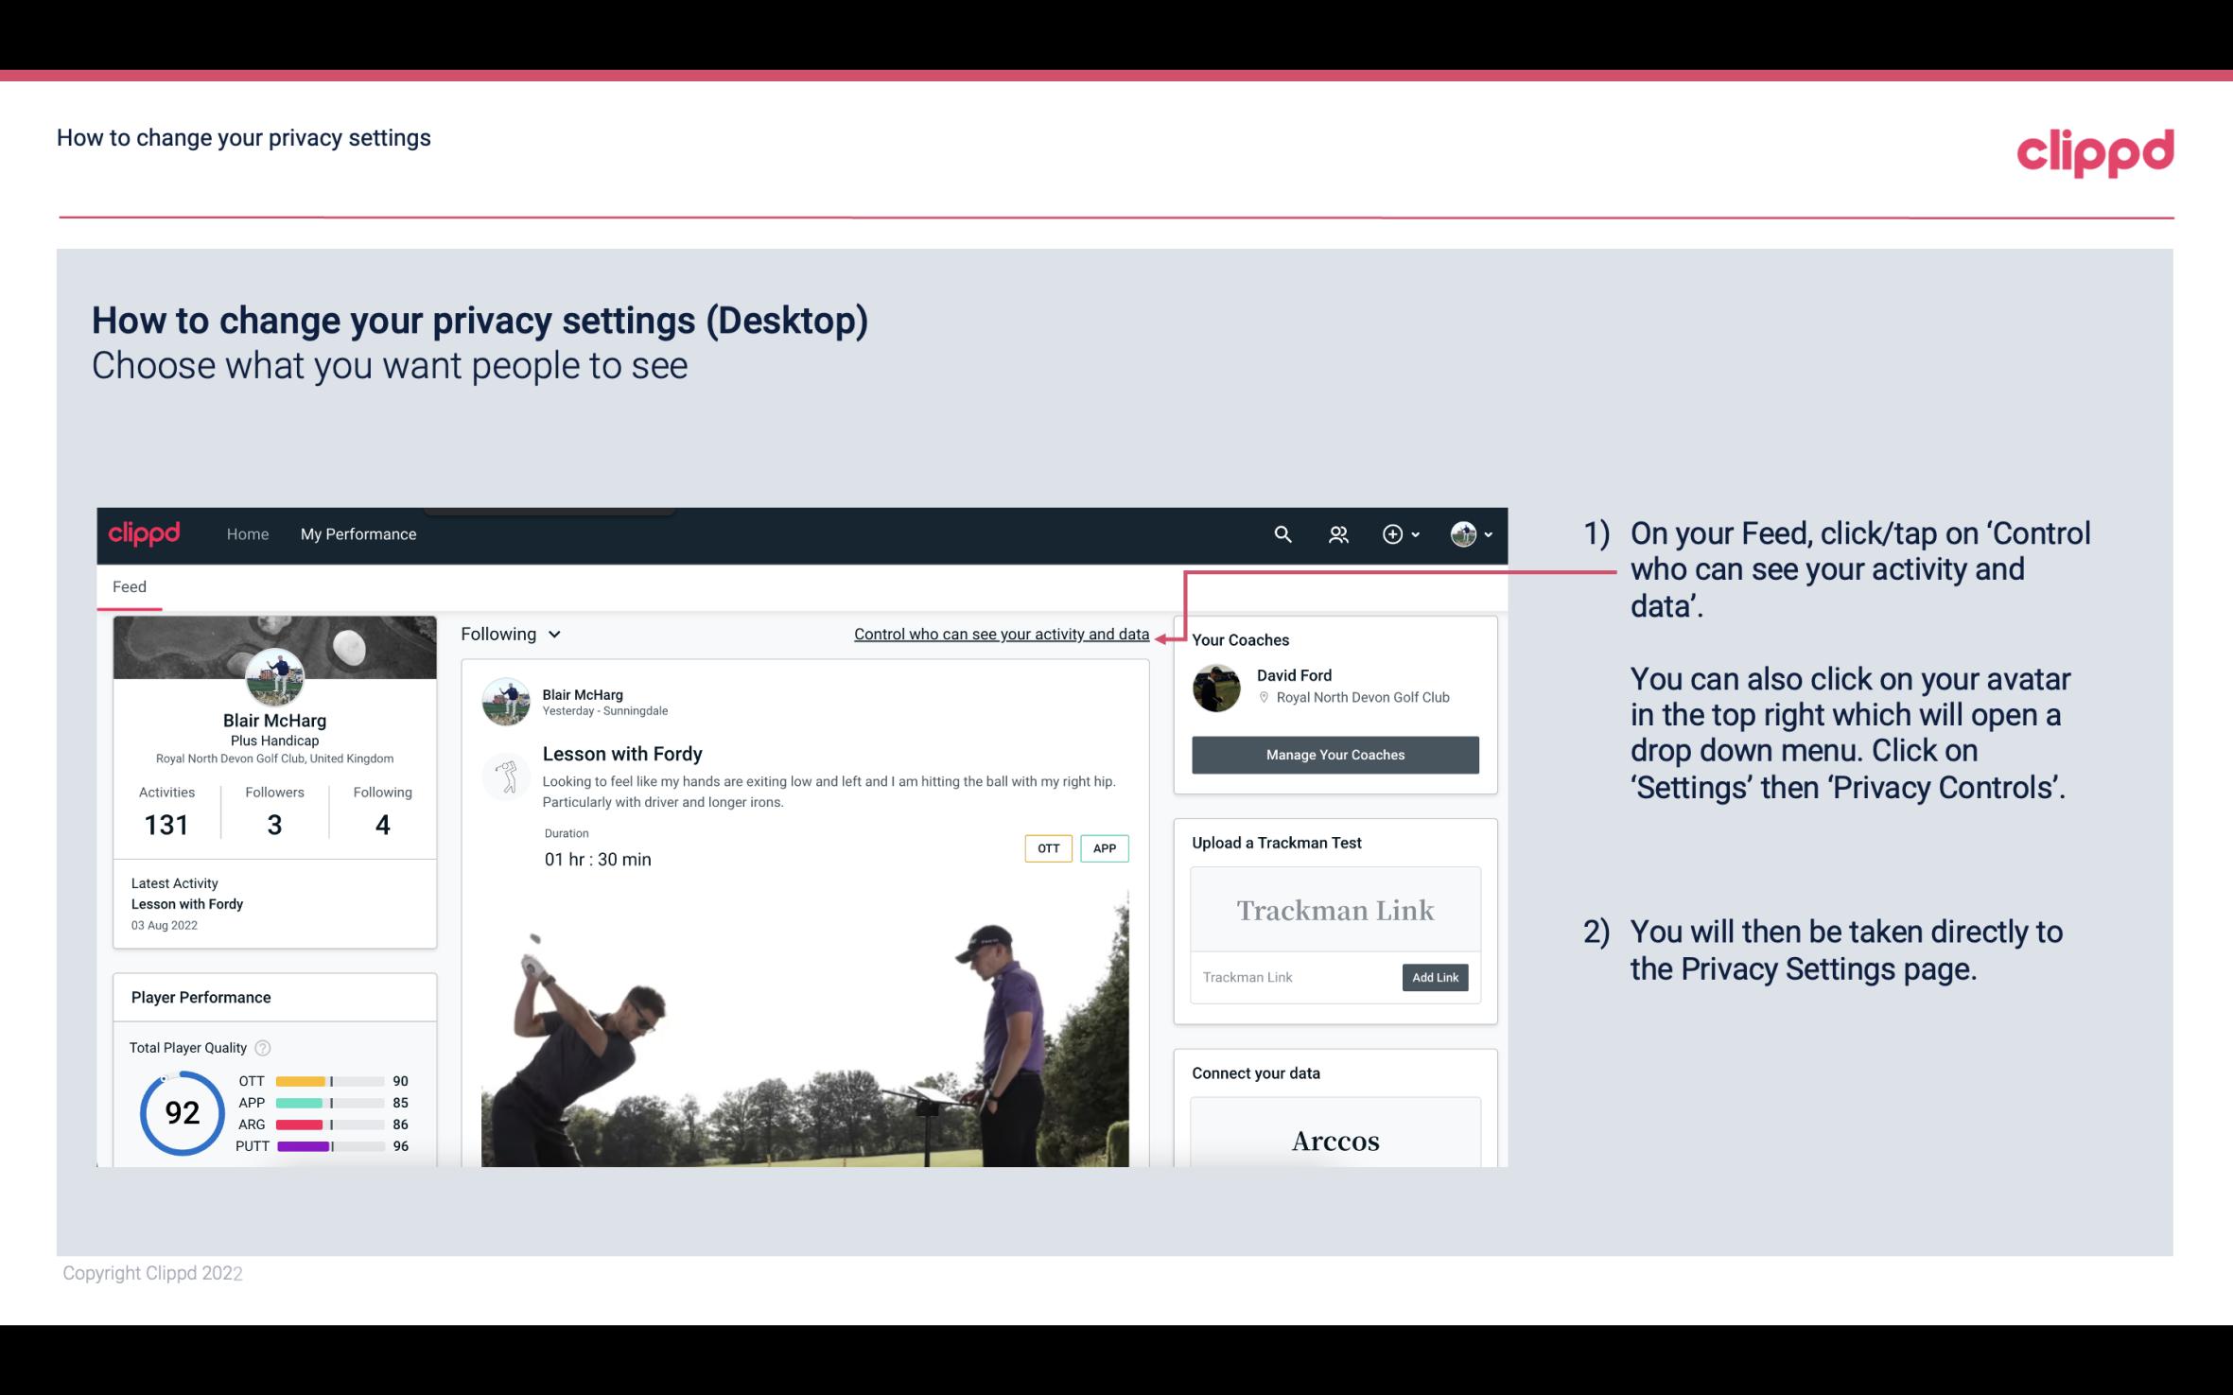Click Control who can see activity link
The image size is (2233, 1395).
pyautogui.click(x=1000, y=634)
